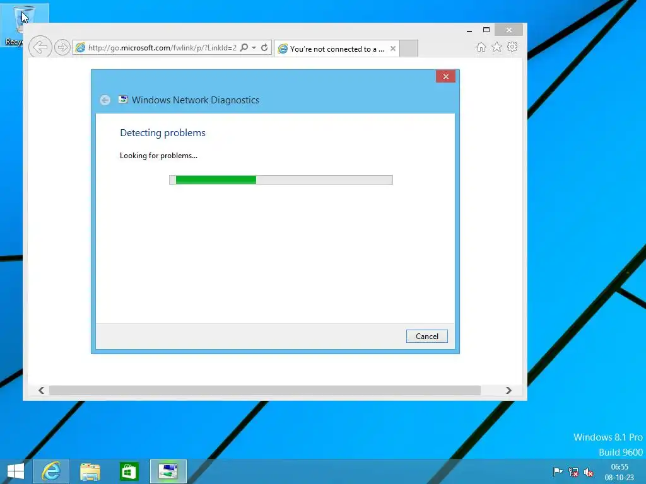
Task: Select the "You're not connected to a ..." tab
Action: tap(337, 49)
